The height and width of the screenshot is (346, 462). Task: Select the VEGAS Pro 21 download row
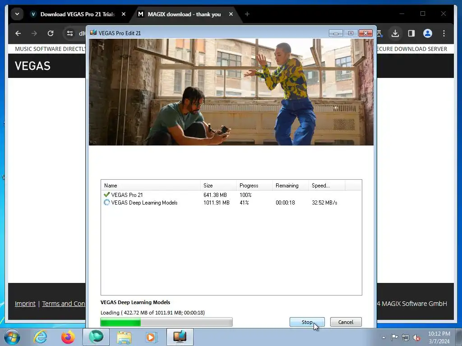tap(231, 195)
